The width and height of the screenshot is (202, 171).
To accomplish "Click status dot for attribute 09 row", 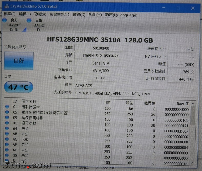I will 7,118.
